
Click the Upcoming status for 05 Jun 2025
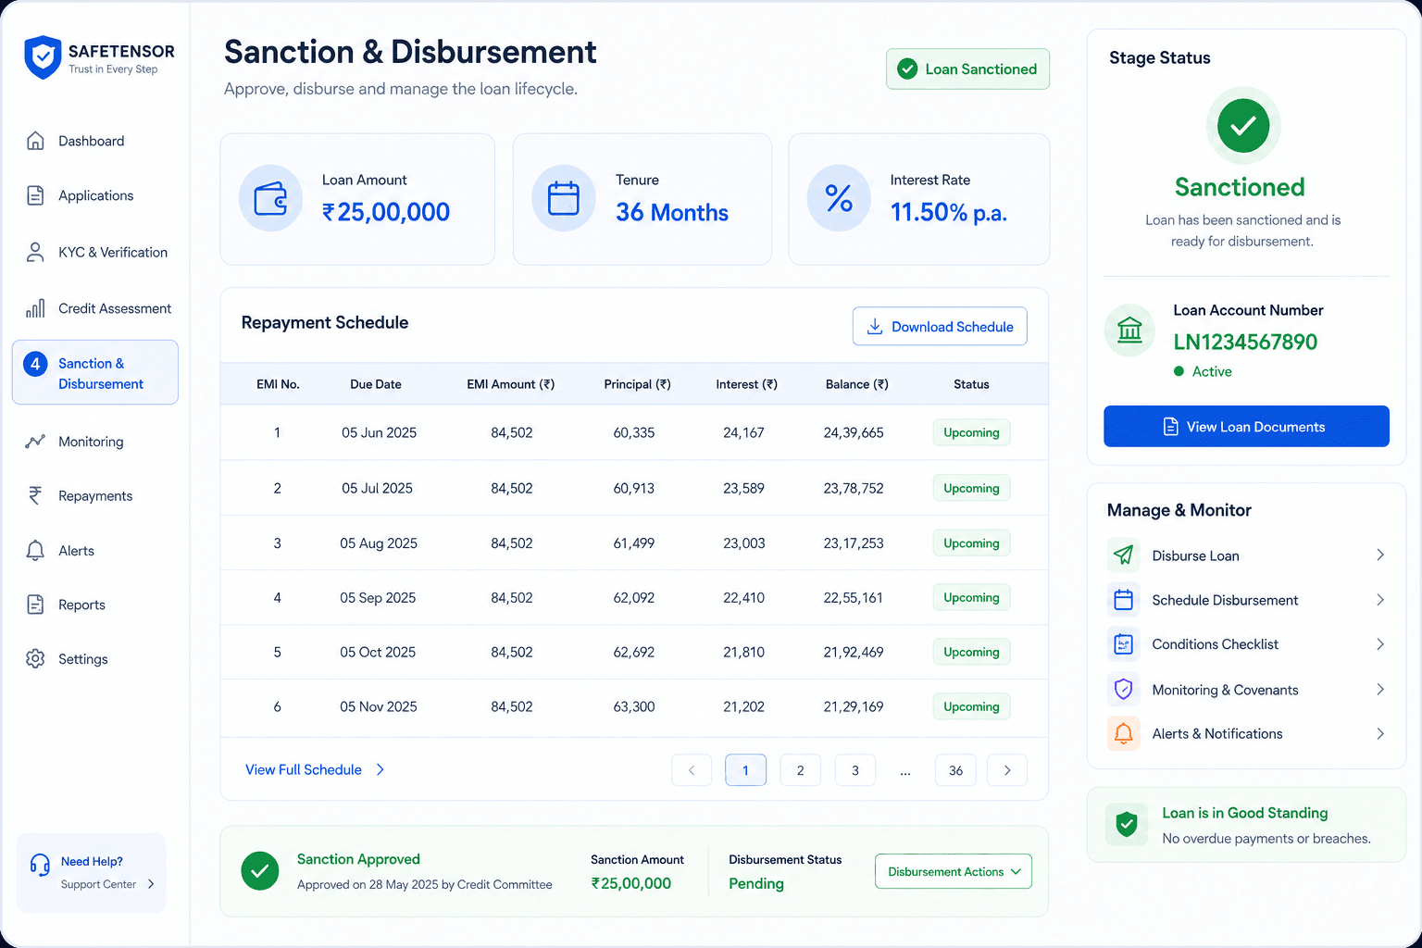tap(971, 432)
